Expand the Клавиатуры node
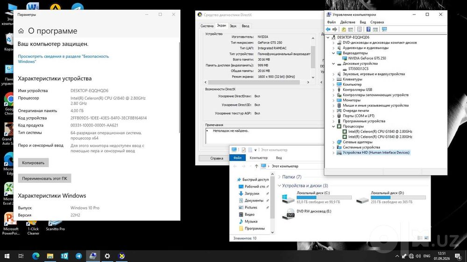 (333, 79)
